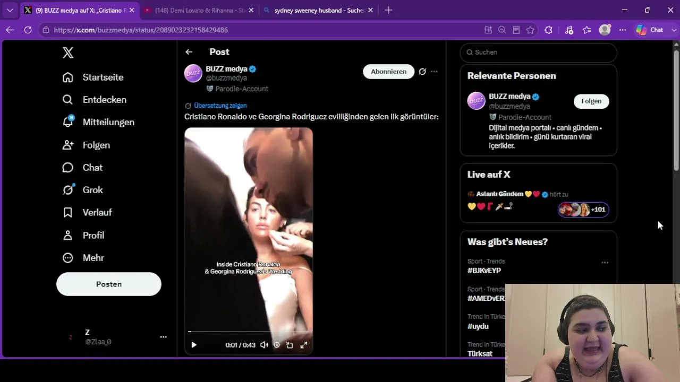
Task: Open BUZZ medya profile in Relevante Personen
Action: pyautogui.click(x=509, y=97)
